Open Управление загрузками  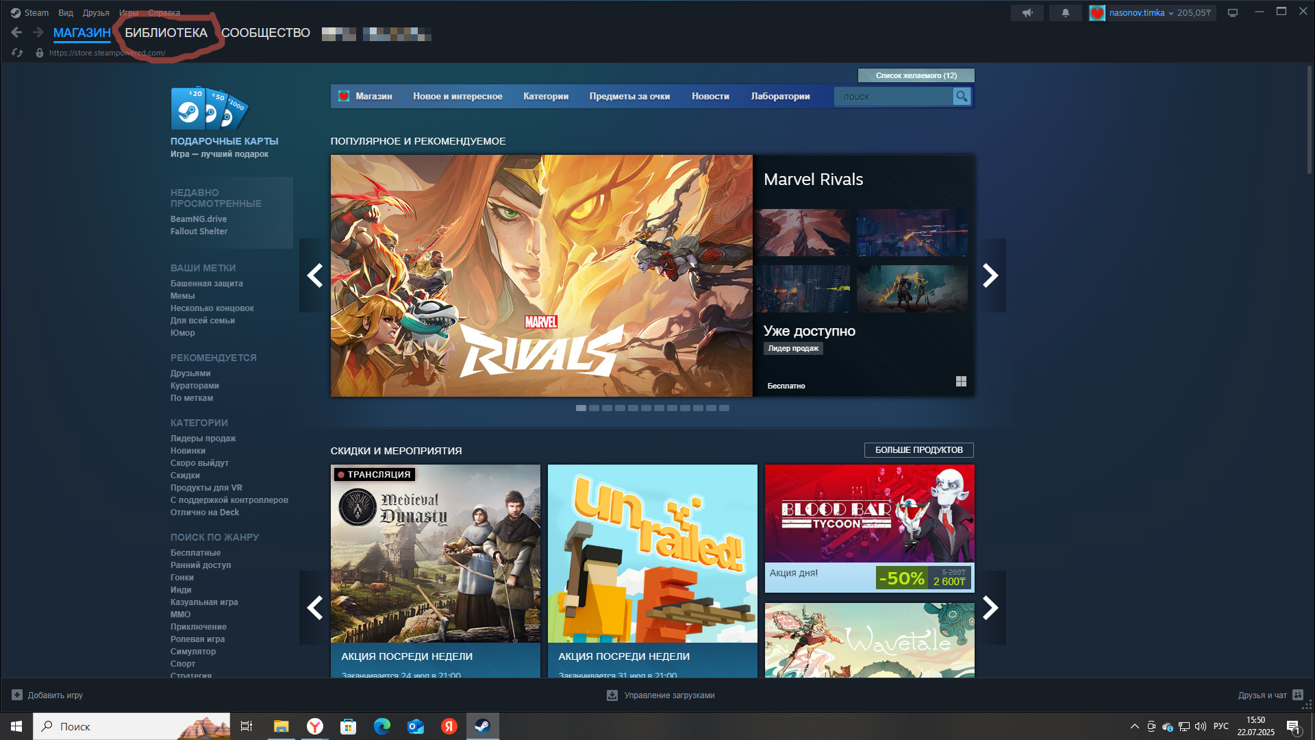click(669, 695)
